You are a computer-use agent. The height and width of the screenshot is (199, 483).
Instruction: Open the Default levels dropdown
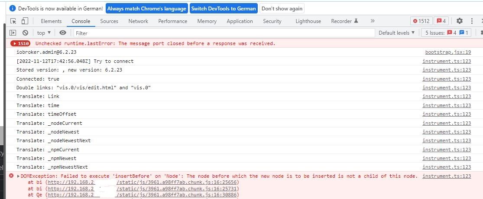coord(397,33)
